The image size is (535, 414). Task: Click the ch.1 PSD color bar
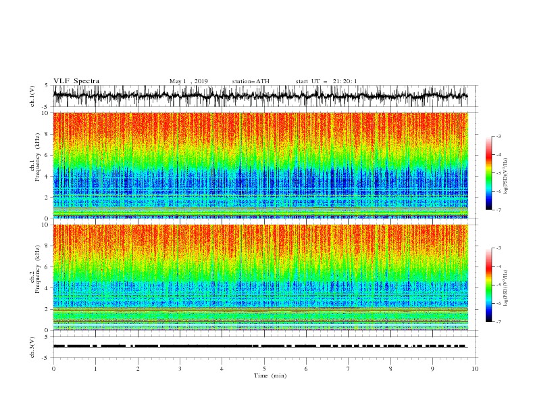(488, 173)
